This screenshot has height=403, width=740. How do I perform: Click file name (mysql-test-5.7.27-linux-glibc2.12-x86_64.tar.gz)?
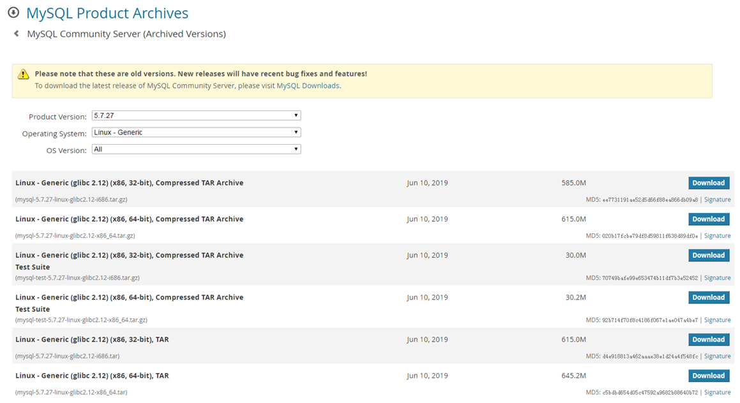coord(81,319)
